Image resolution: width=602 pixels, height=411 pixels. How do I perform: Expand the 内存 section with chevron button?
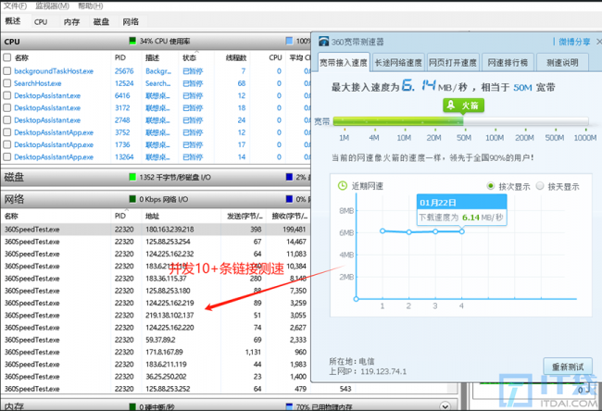point(445,406)
